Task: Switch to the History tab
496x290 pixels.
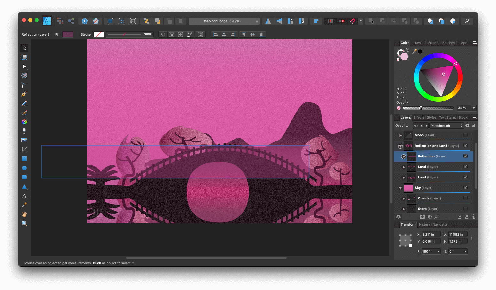Action: (424, 224)
